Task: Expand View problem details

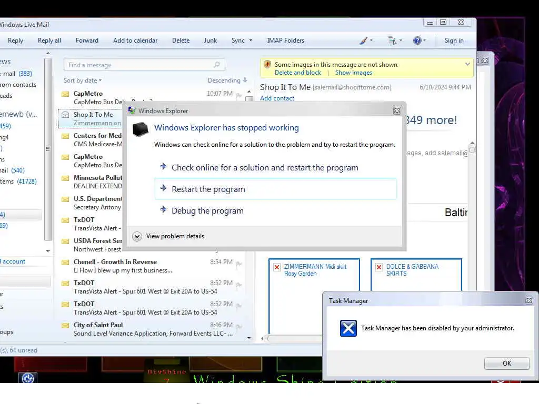Action: tap(137, 236)
